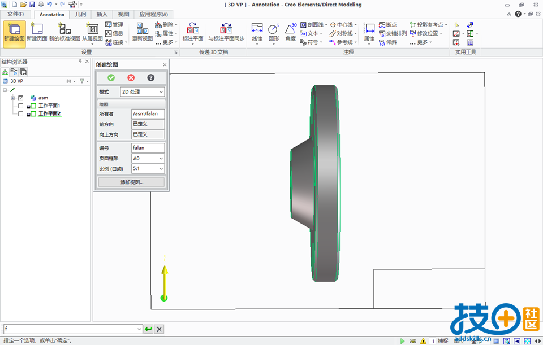Image resolution: width=543 pixels, height=345 pixels.
Task: Select the 圆形 dimension tool
Action: (x=274, y=32)
